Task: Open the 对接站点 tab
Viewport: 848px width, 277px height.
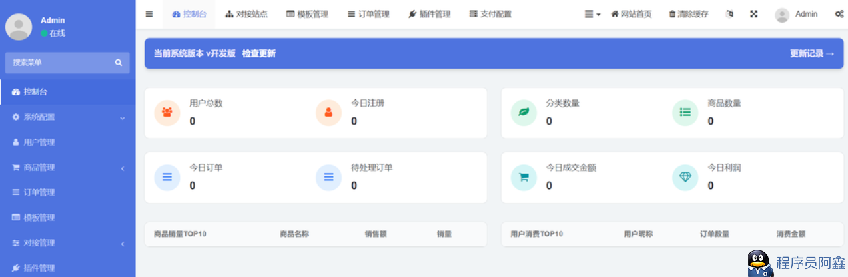Action: pyautogui.click(x=246, y=14)
